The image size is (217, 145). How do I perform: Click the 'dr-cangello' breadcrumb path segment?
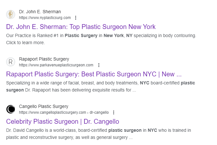99,112
